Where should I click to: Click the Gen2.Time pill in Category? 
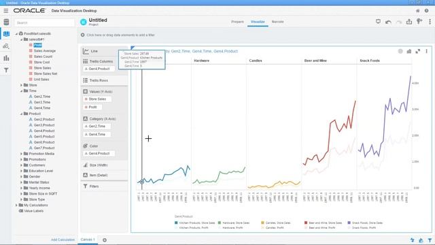tap(97, 126)
